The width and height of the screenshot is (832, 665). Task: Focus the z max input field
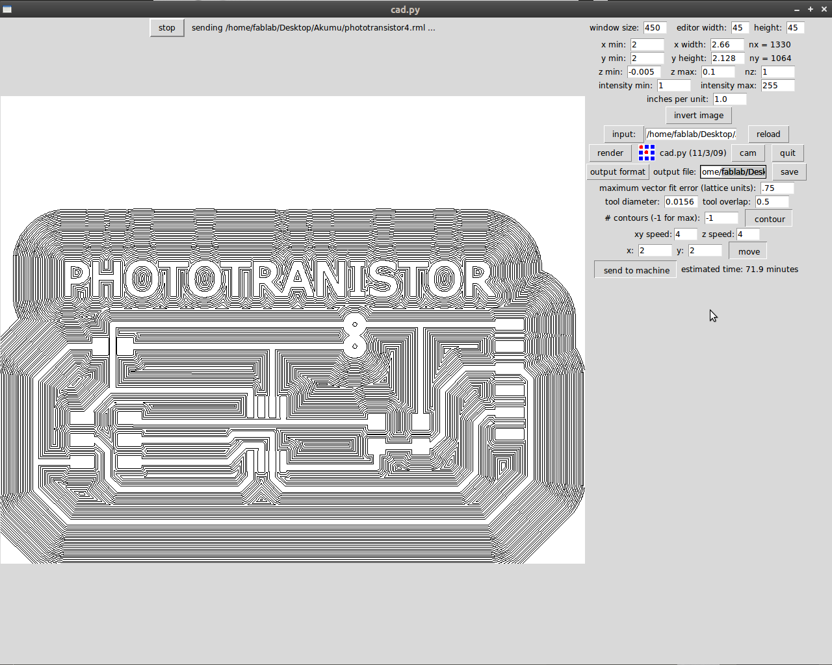(718, 72)
